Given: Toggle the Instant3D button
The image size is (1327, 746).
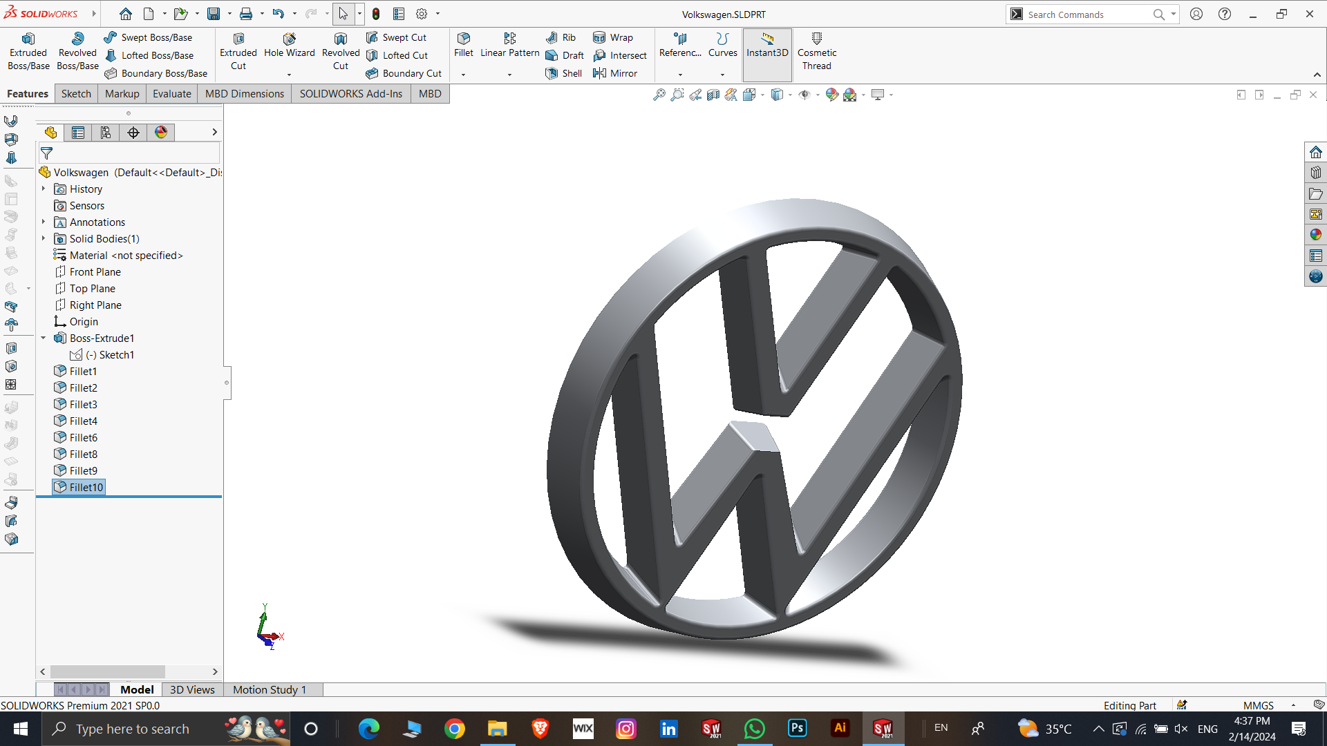Looking at the screenshot, I should tap(767, 45).
